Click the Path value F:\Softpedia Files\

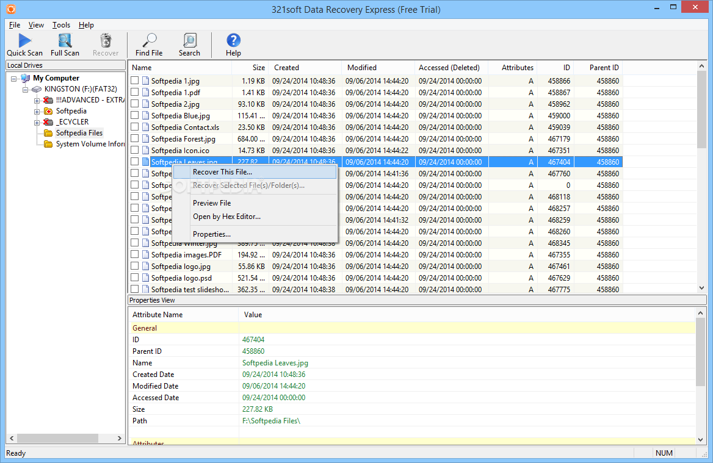tap(271, 421)
